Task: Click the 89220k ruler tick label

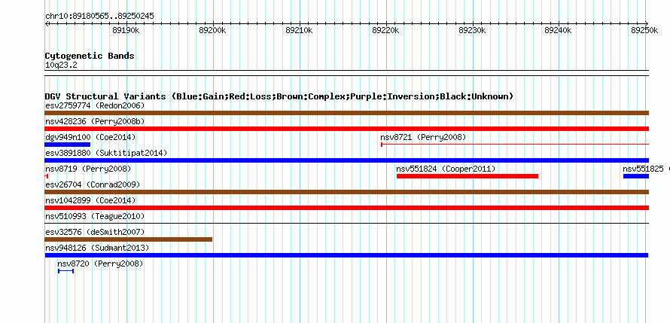Action: pyautogui.click(x=386, y=30)
